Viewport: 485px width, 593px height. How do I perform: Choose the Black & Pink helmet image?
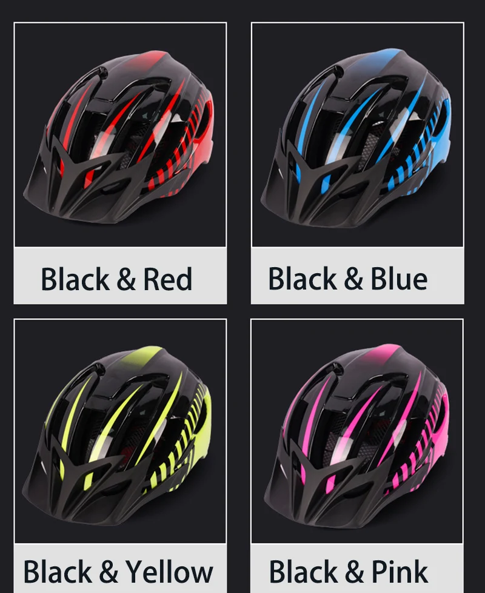click(357, 431)
